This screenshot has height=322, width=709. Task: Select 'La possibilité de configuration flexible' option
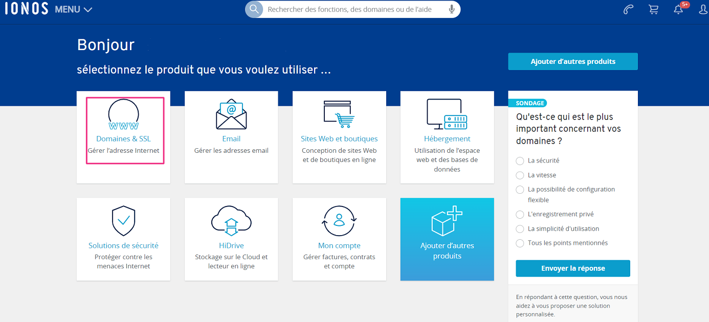520,189
